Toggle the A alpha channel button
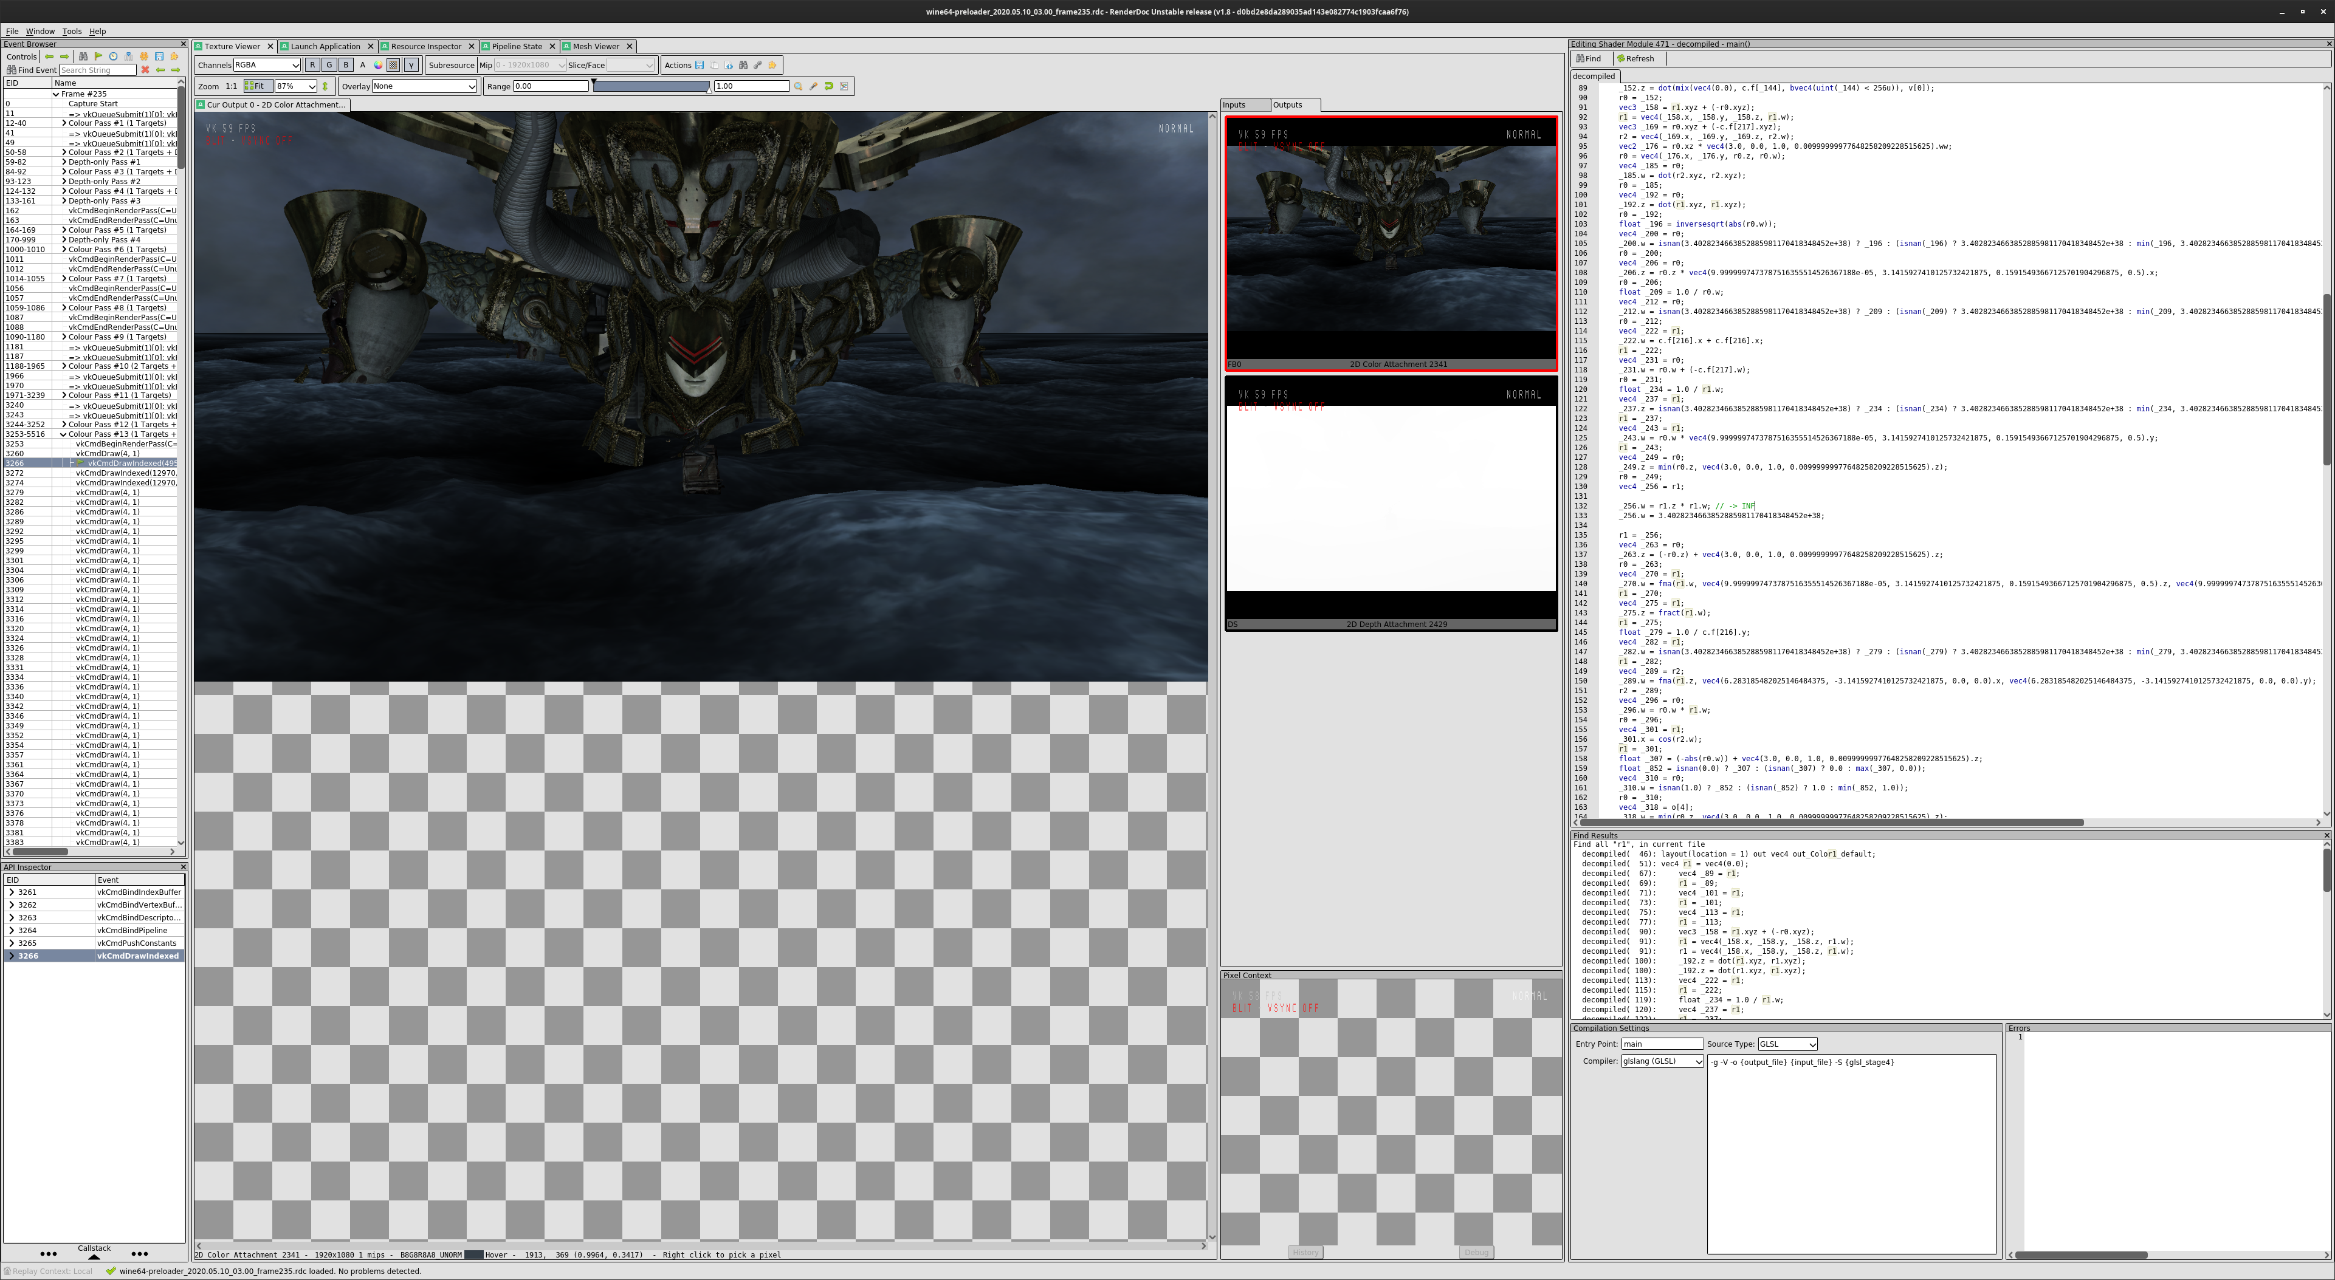Screen dimensions: 2335x1280 (363, 65)
